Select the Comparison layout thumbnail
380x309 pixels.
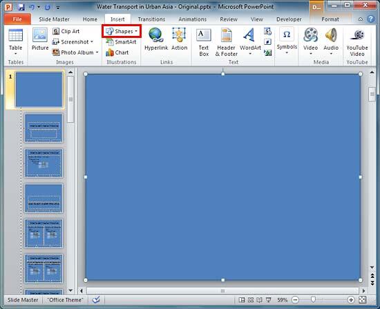(44, 268)
